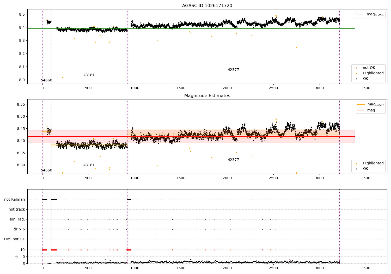This screenshot has height=274, width=391.
Task: Click the dr > 5 axis label
Action: click(x=19, y=229)
